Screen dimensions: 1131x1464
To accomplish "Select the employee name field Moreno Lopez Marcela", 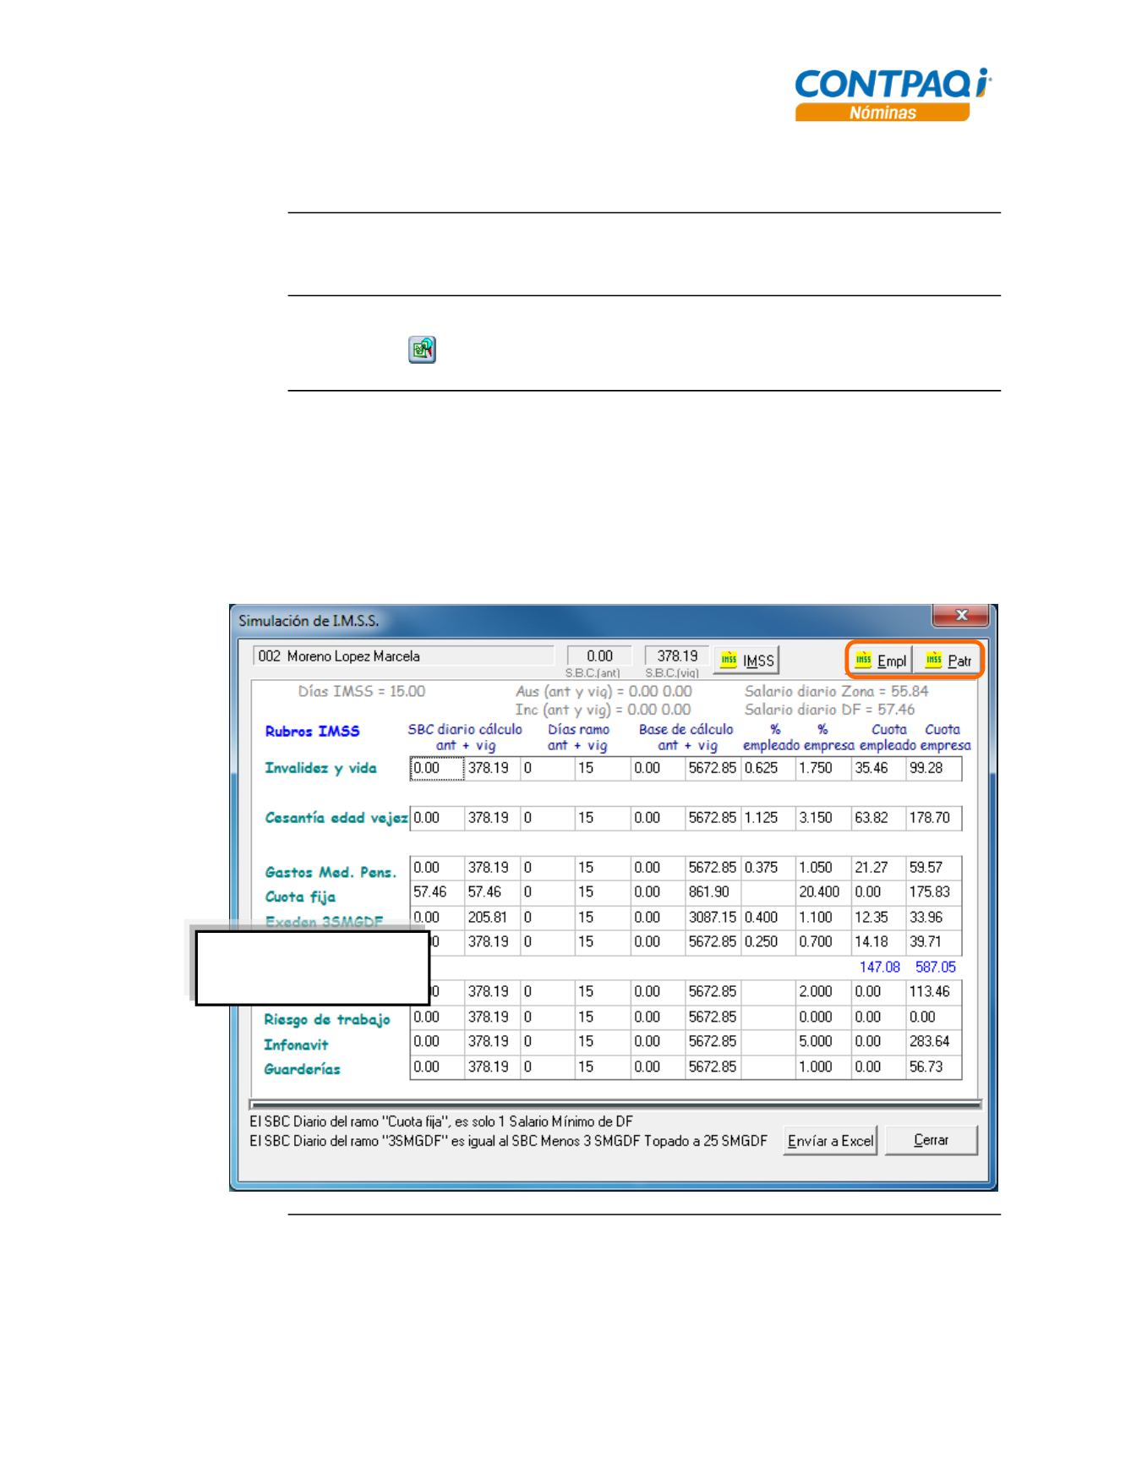I will (403, 656).
